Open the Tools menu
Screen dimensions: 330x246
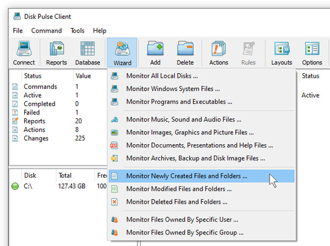tap(77, 31)
